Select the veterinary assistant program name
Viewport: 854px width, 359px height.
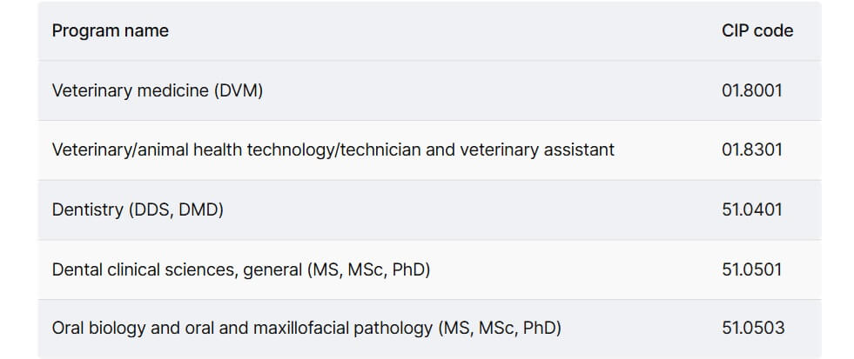(x=333, y=150)
